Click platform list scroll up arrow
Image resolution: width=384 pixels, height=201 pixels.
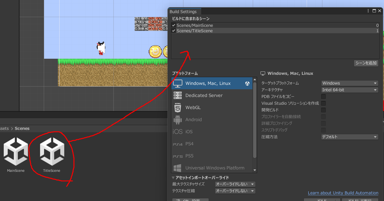pos(255,80)
